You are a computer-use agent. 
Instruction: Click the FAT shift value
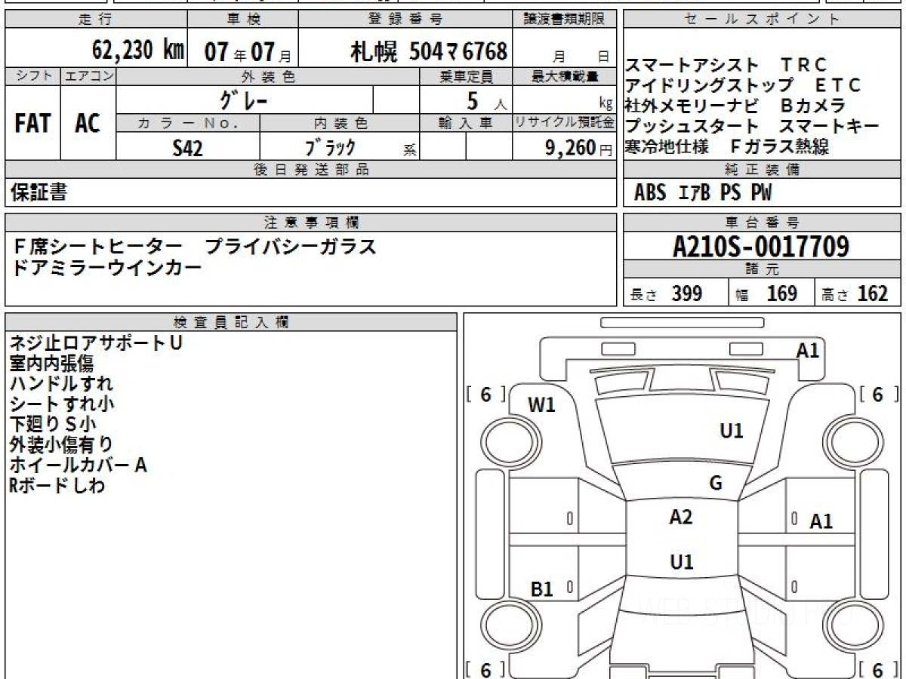point(32,123)
